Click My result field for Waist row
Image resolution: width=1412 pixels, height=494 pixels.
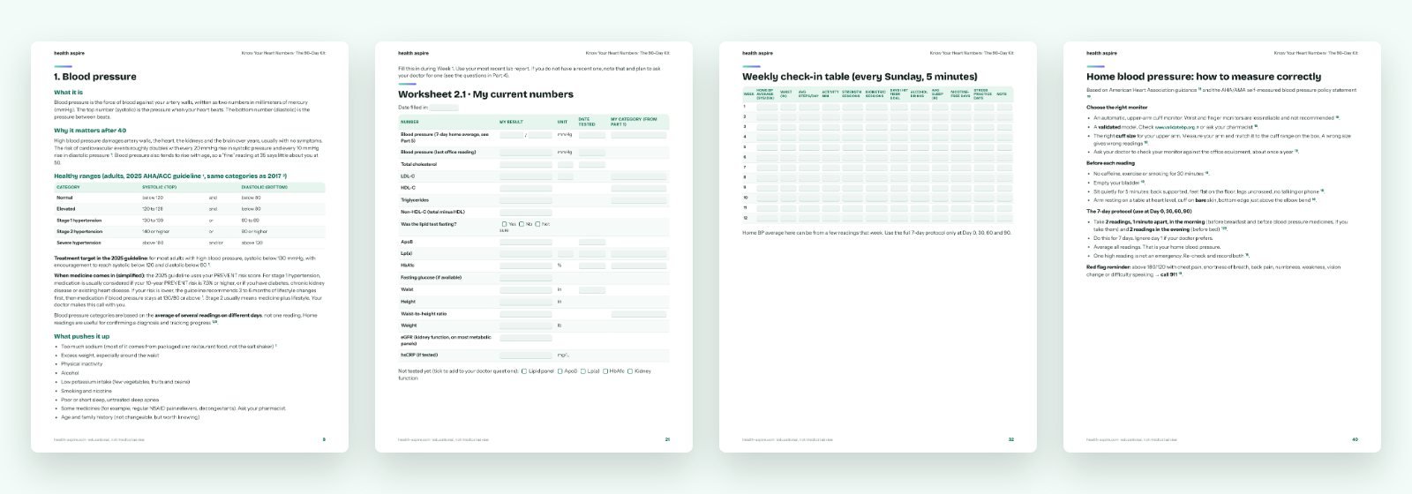(526, 289)
